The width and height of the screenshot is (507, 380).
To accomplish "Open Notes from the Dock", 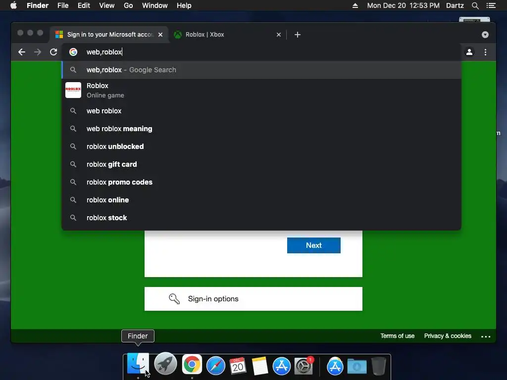I will [x=259, y=366].
